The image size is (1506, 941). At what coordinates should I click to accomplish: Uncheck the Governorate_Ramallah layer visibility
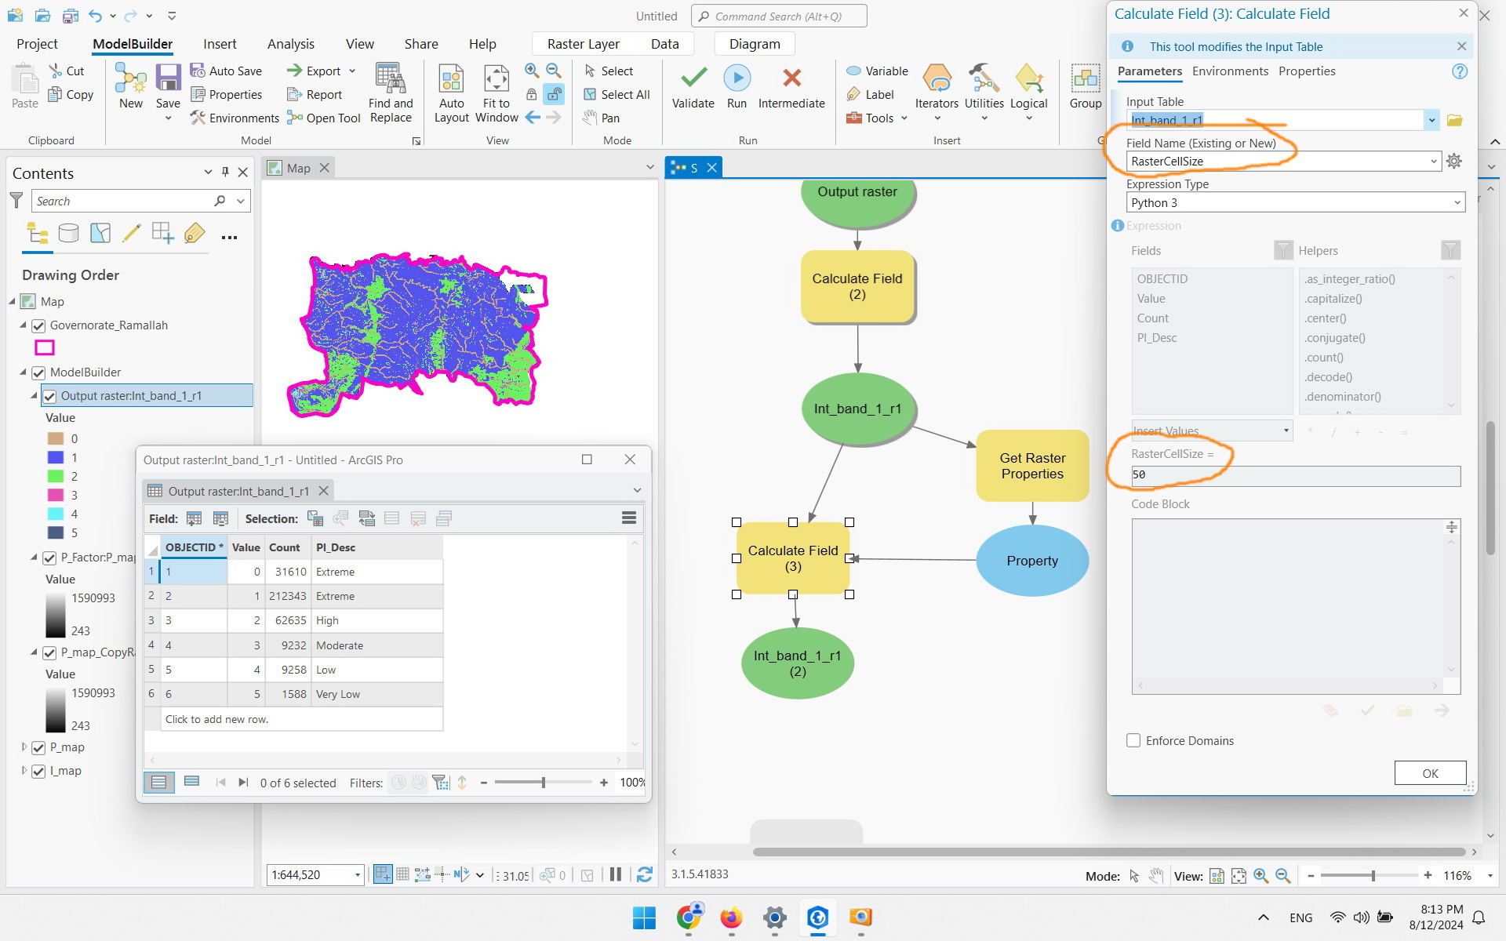click(x=38, y=325)
